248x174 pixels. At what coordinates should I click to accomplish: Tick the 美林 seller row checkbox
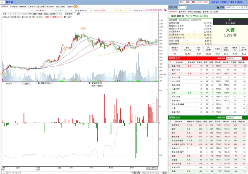170,133
